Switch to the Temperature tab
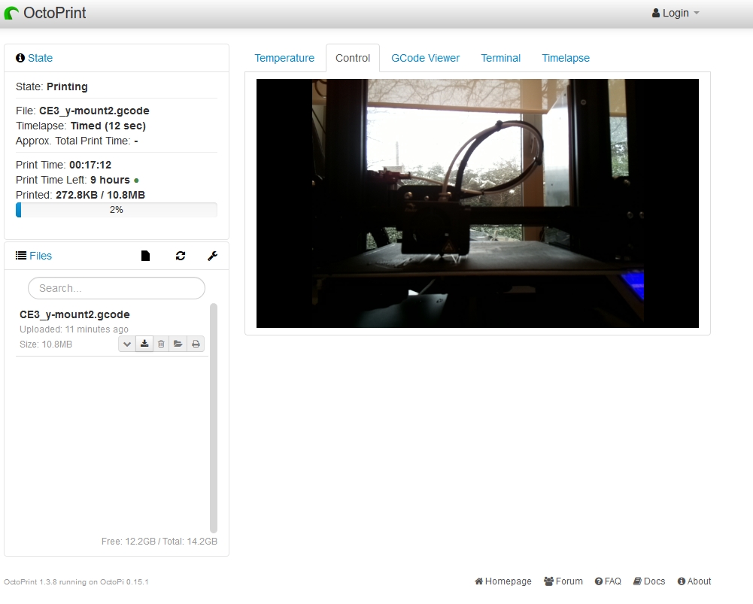The width and height of the screenshot is (753, 604). coord(284,58)
